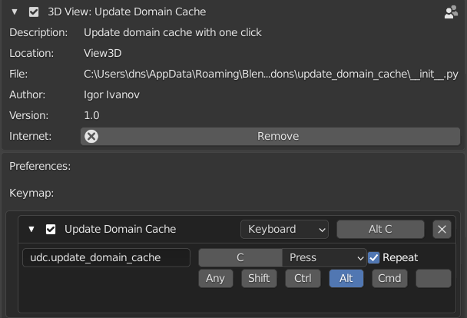This screenshot has width=467, height=318.
Task: Collapse the 3D View add-on details triangle
Action: click(15, 12)
